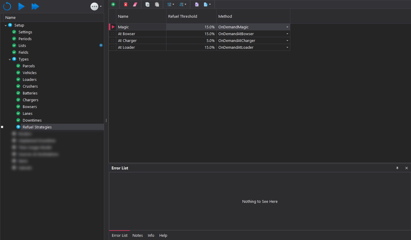Viewport: 411px width, 240px height.
Task: Open Method dropdown for the Magic row
Action: click(287, 27)
